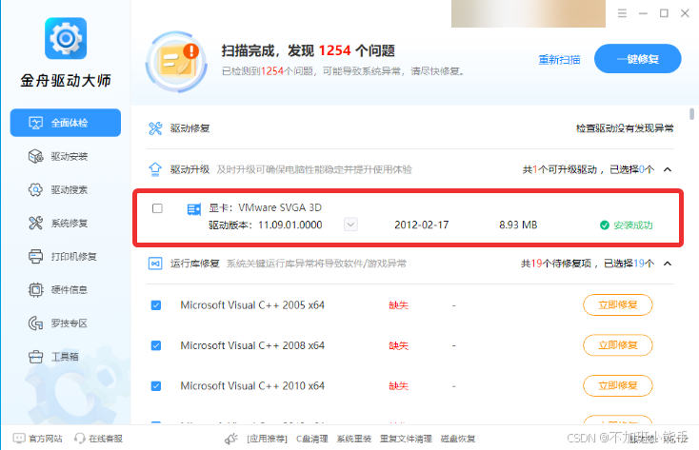Click the 工具箱 briefcase icon
699x450 pixels.
tap(35, 357)
